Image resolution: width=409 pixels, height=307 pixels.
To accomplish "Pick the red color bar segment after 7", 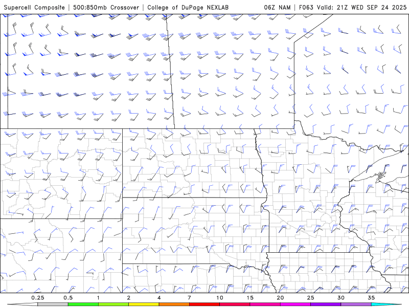I will 204,304.
